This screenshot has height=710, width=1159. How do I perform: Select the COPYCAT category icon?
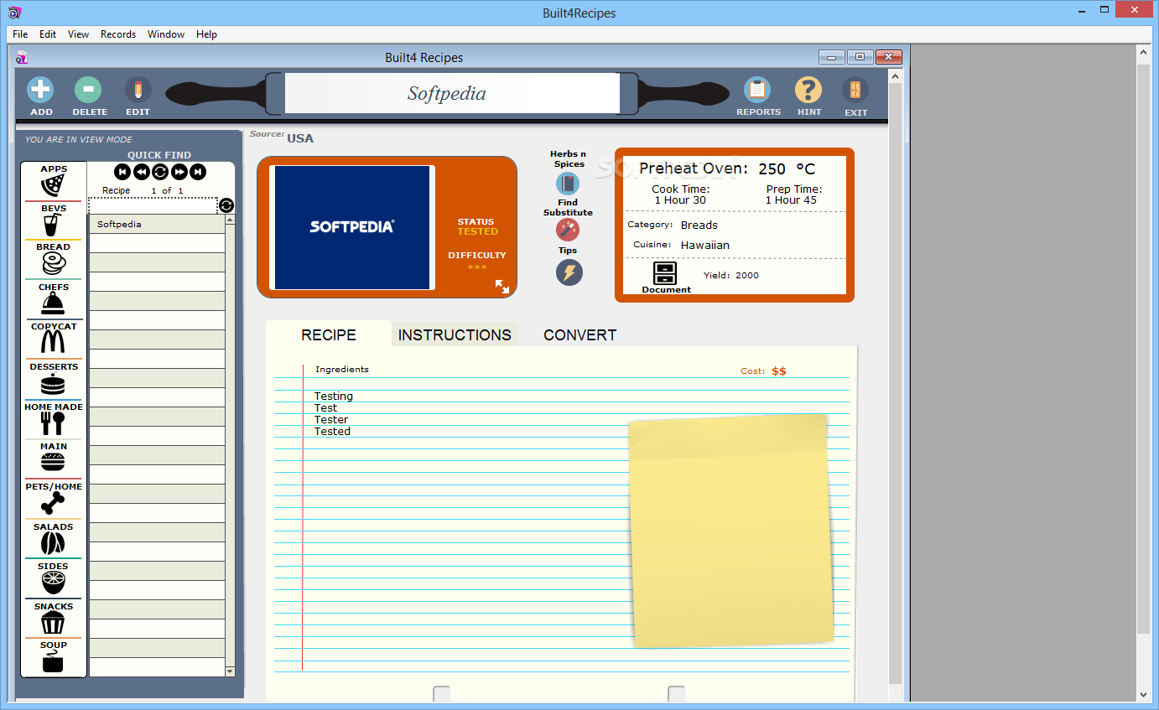[x=54, y=343]
